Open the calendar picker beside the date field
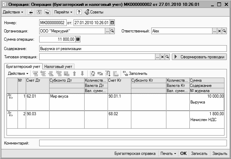 (x=112, y=23)
